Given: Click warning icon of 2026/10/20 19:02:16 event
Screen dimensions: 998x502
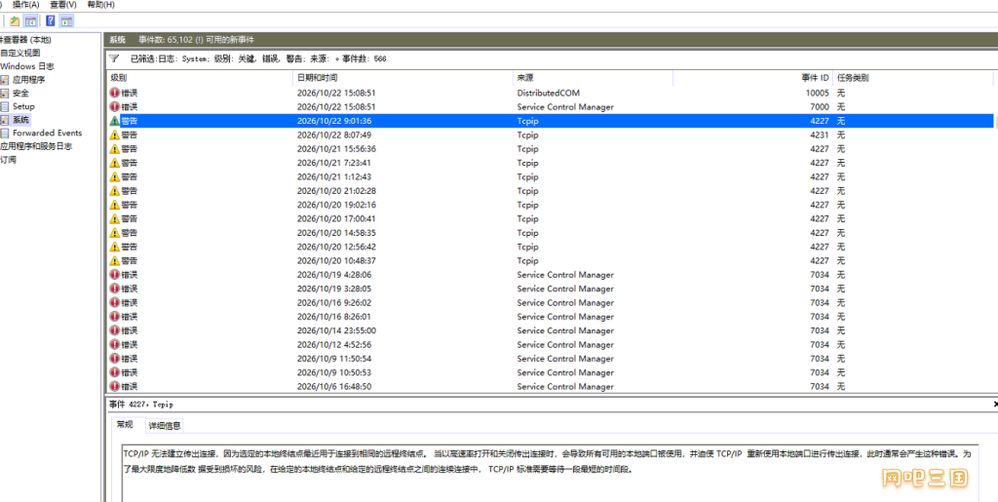Looking at the screenshot, I should [x=115, y=205].
